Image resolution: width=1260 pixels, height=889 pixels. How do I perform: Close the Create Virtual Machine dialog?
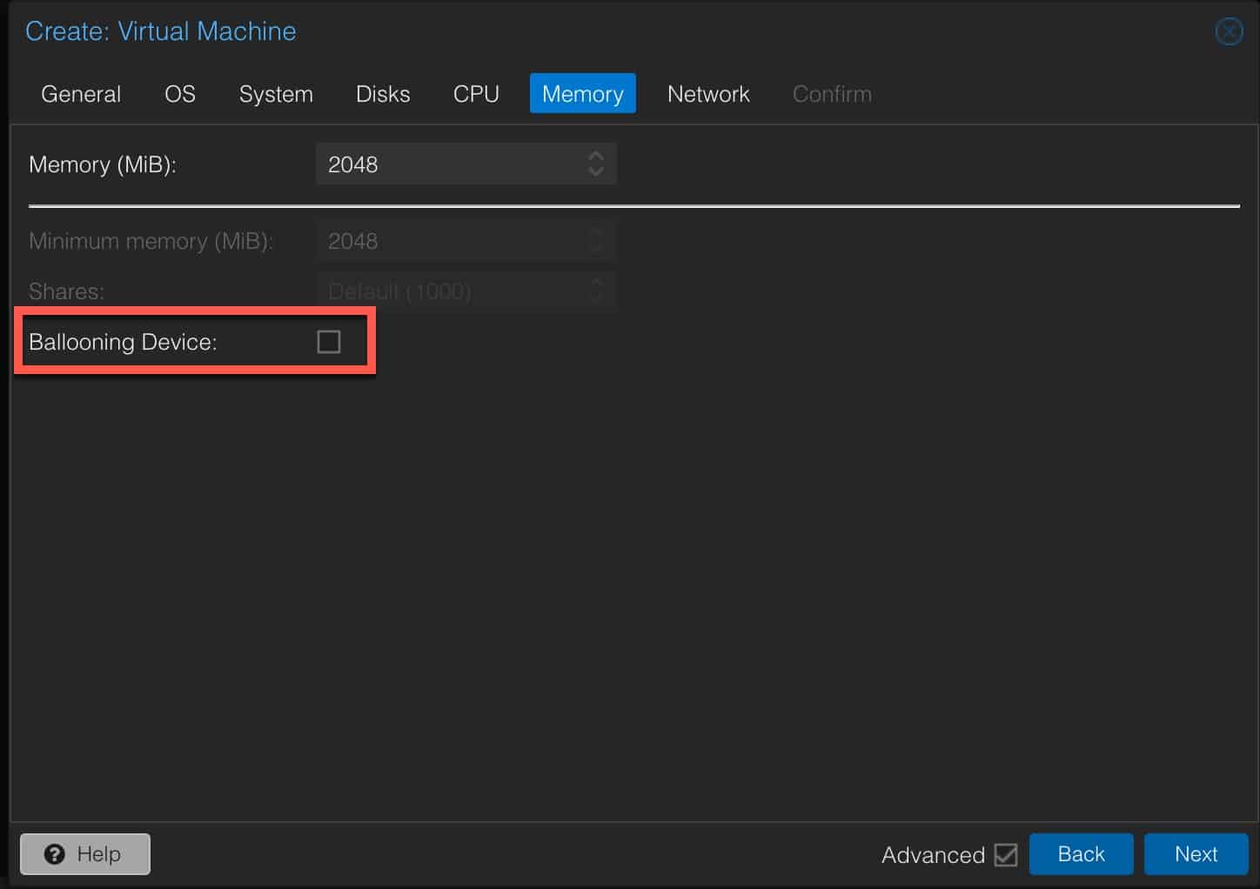click(1229, 32)
